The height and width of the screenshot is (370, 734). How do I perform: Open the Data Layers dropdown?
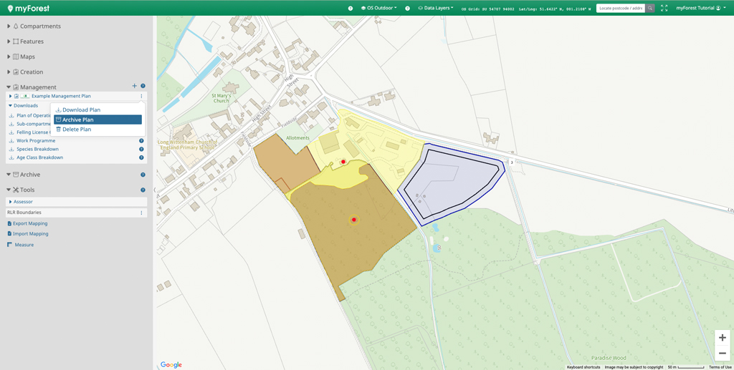pyautogui.click(x=436, y=8)
